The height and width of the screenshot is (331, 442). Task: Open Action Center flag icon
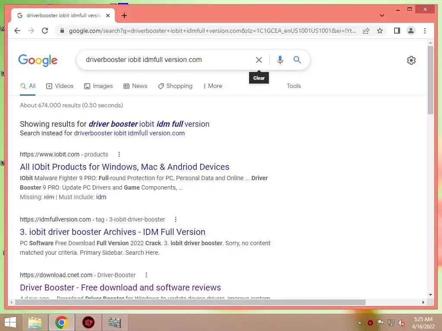pos(380,323)
